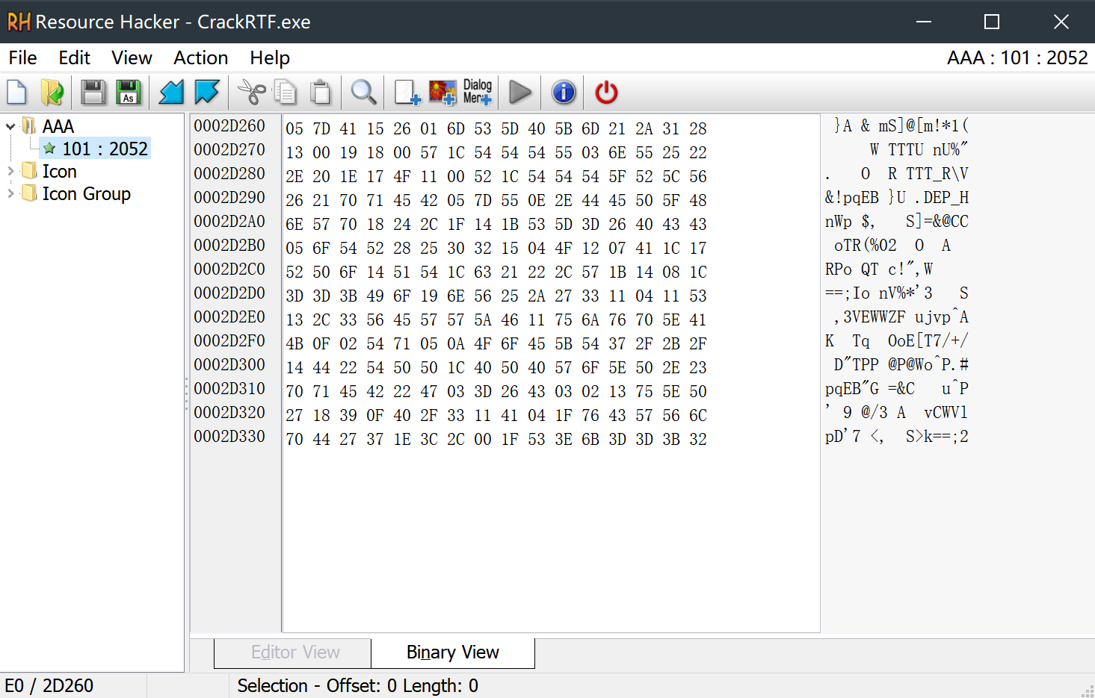Click offset row 0002D330

(x=229, y=437)
